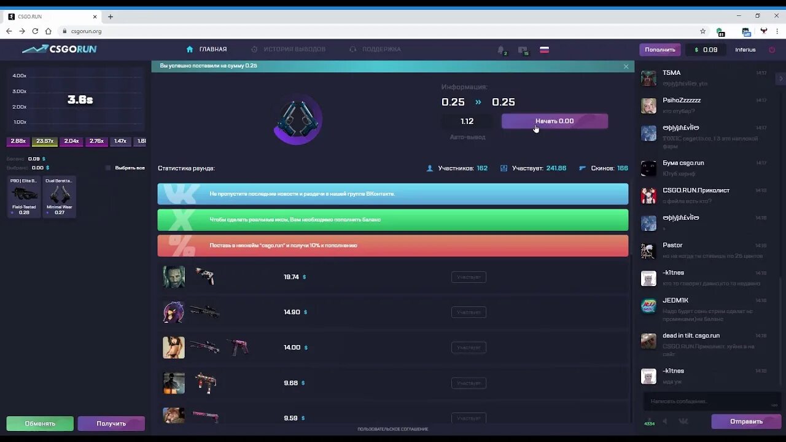
Task: Select the P90 Elite Build skin card
Action: point(24,196)
